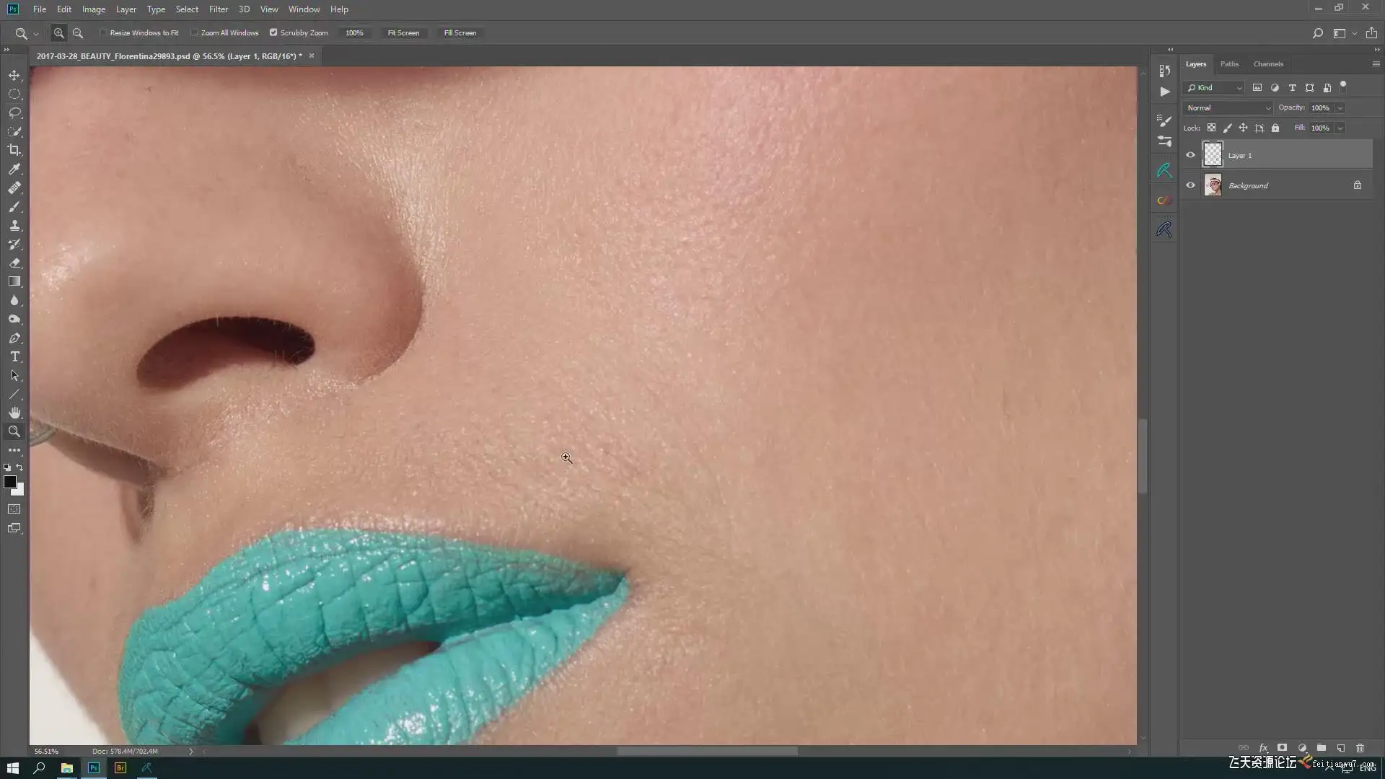Screen dimensions: 1385x779
Task: Open the Kind layer filter dropdown
Action: [1215, 87]
